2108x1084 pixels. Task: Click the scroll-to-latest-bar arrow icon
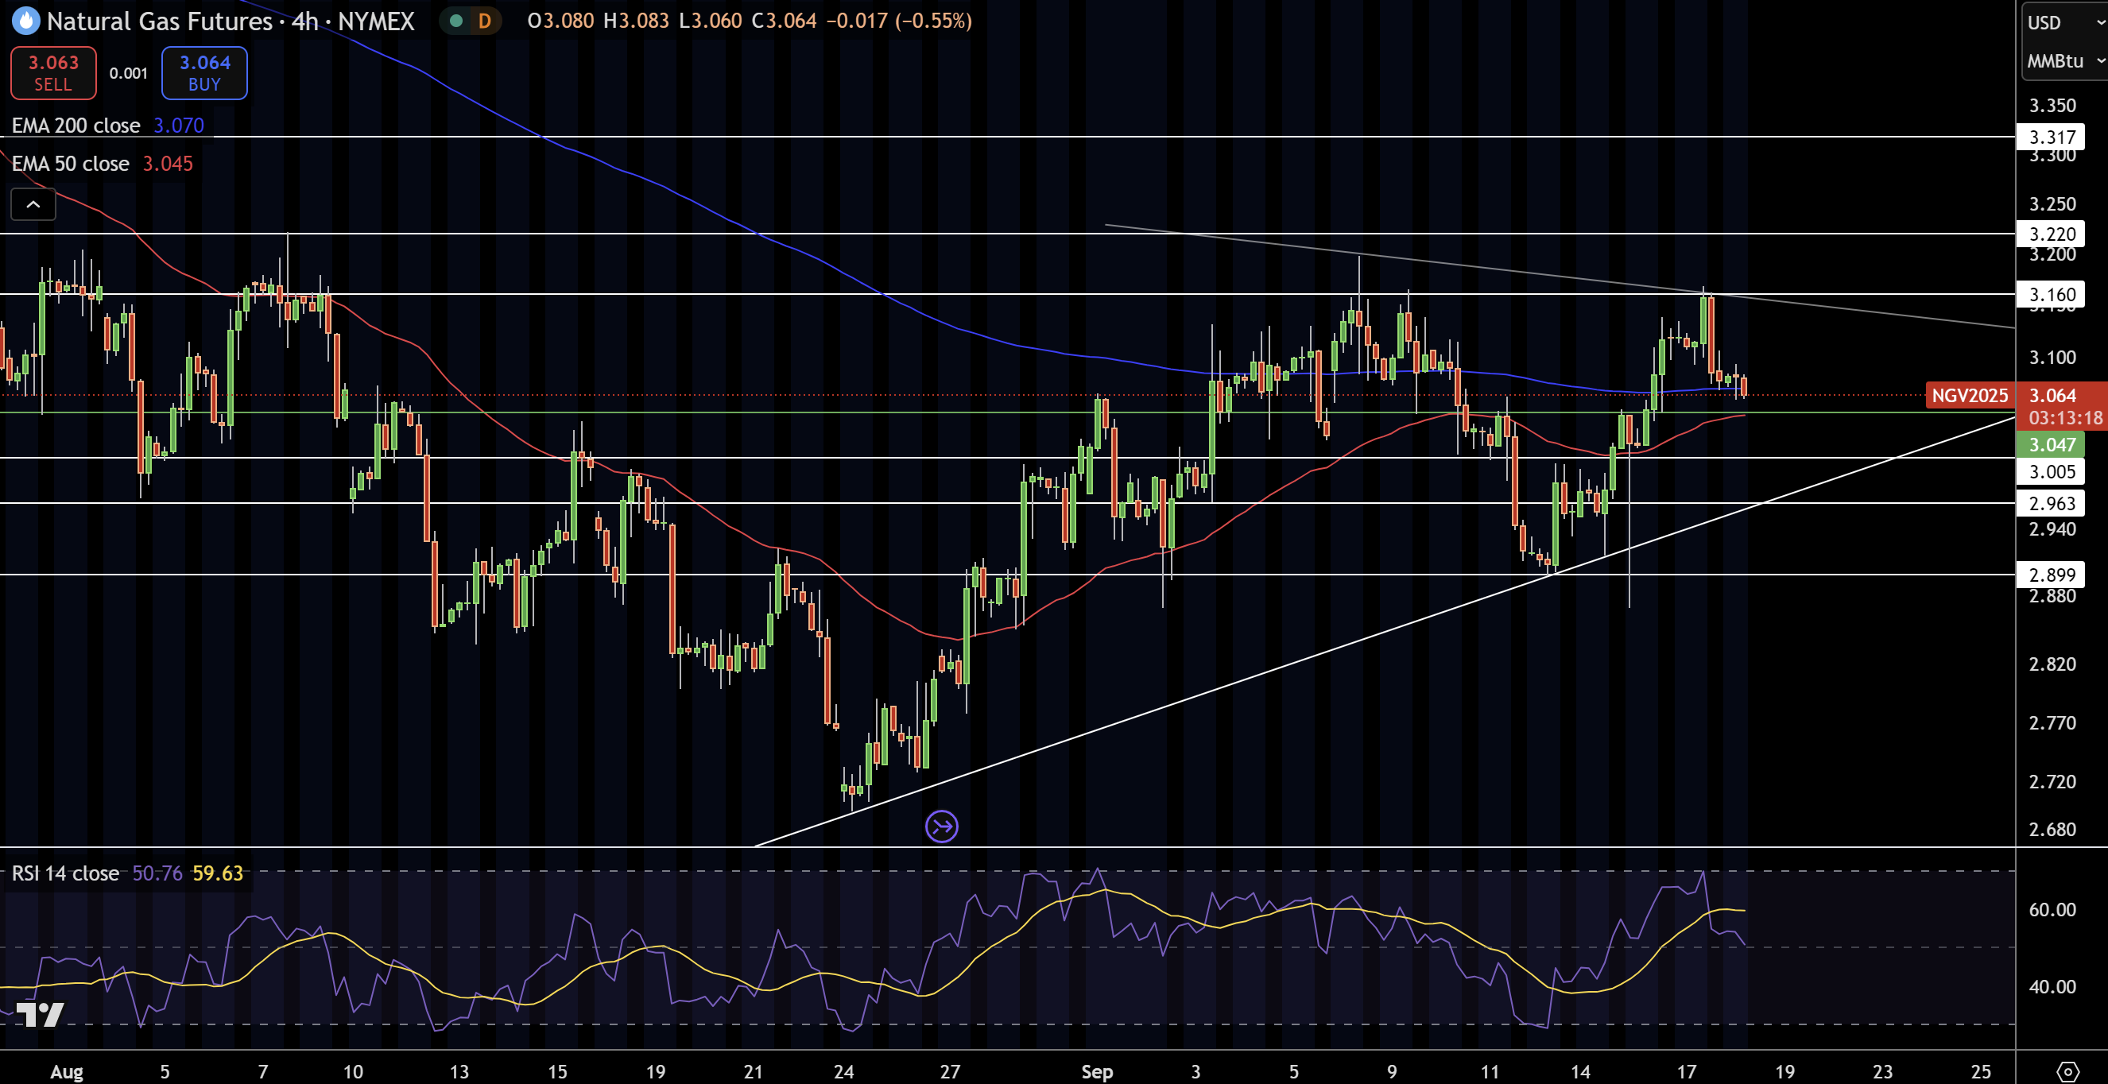[942, 827]
